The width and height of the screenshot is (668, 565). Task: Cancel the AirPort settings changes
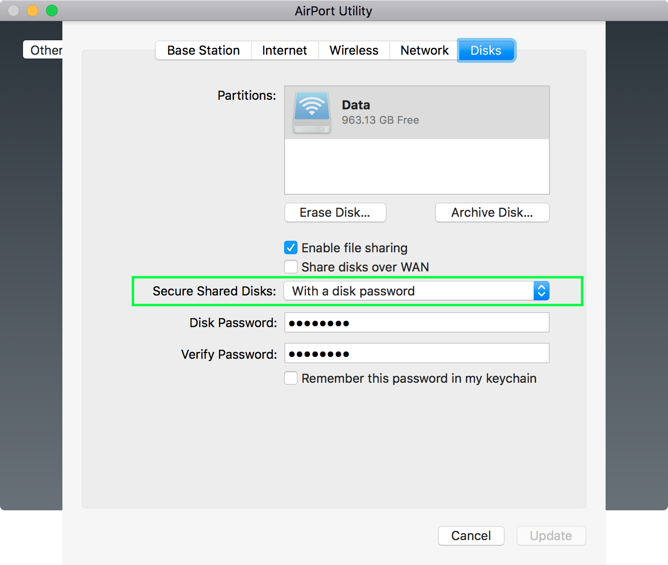point(471,536)
